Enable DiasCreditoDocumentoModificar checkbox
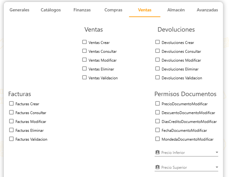Screen dimensions: 229x177 point(158,121)
